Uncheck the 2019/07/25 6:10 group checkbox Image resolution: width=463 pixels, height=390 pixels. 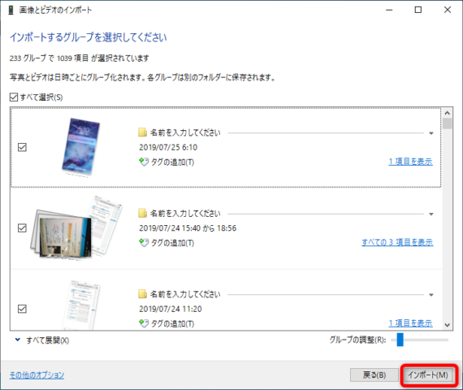22,147
